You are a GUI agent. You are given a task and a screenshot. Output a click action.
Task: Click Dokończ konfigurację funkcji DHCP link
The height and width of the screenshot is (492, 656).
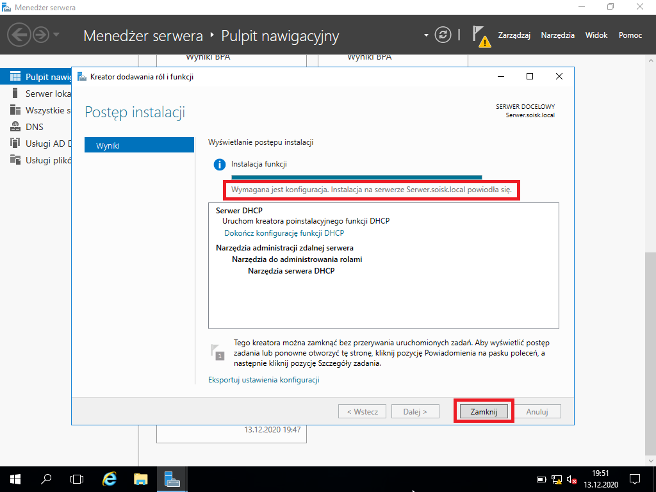[284, 233]
